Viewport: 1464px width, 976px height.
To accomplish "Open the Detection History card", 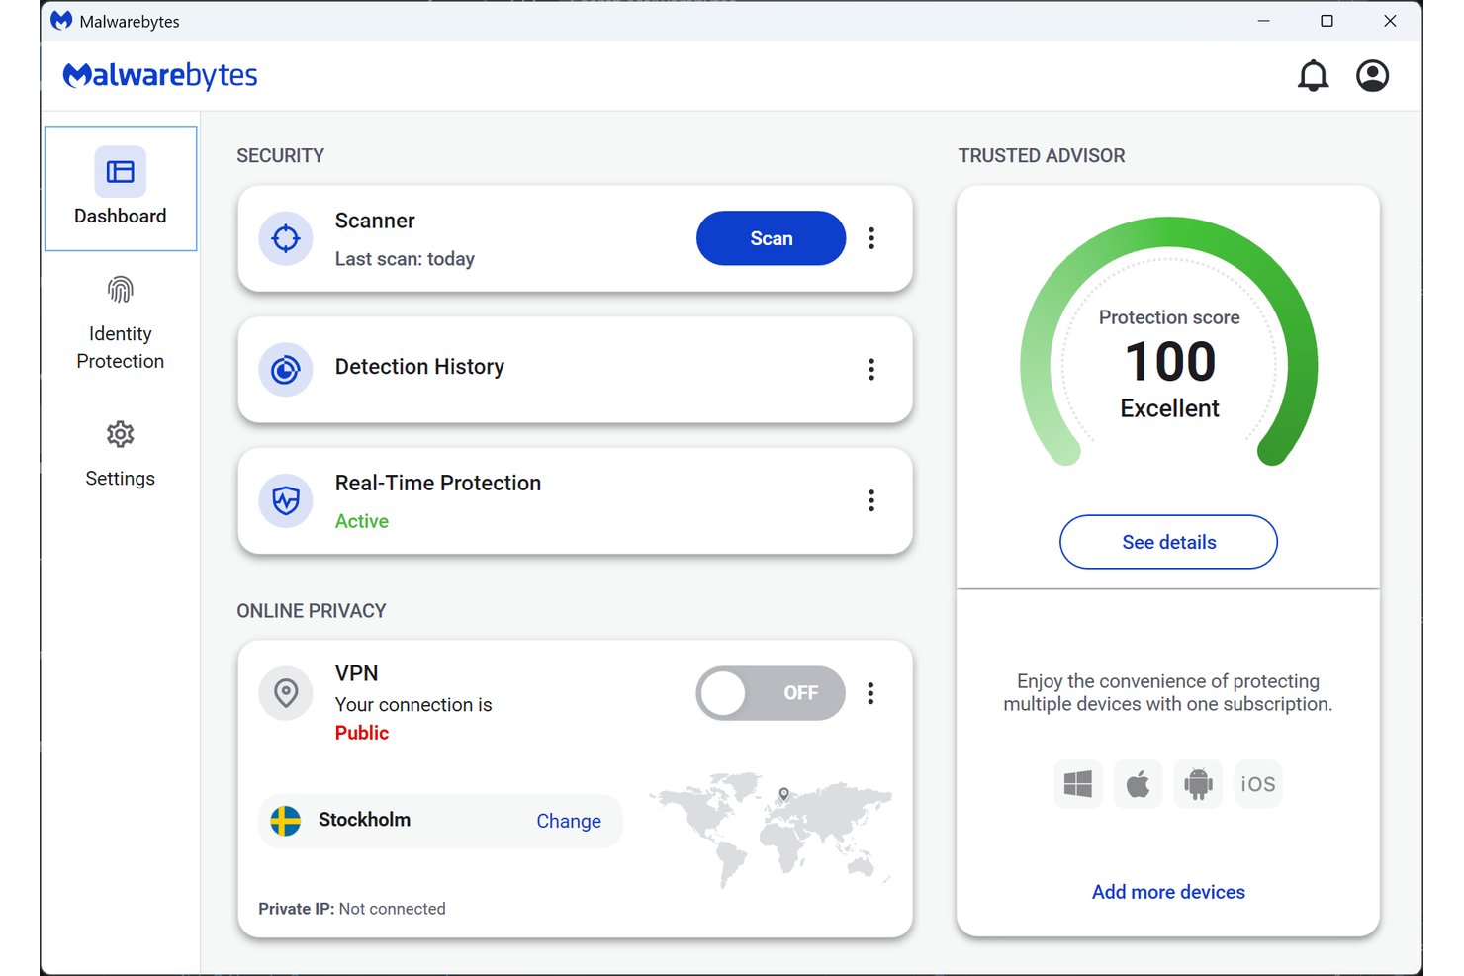I will pos(575,370).
